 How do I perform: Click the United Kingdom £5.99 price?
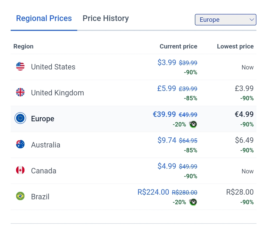tap(167, 88)
